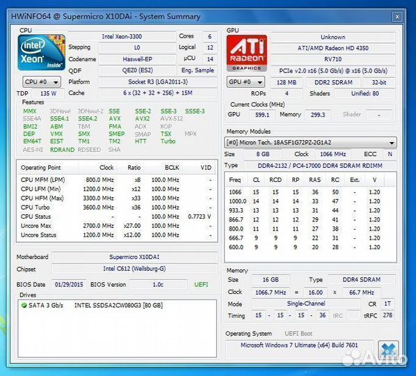Click the green SATA drive status icon
Screen dimensions: 416x376
[x=24, y=306]
